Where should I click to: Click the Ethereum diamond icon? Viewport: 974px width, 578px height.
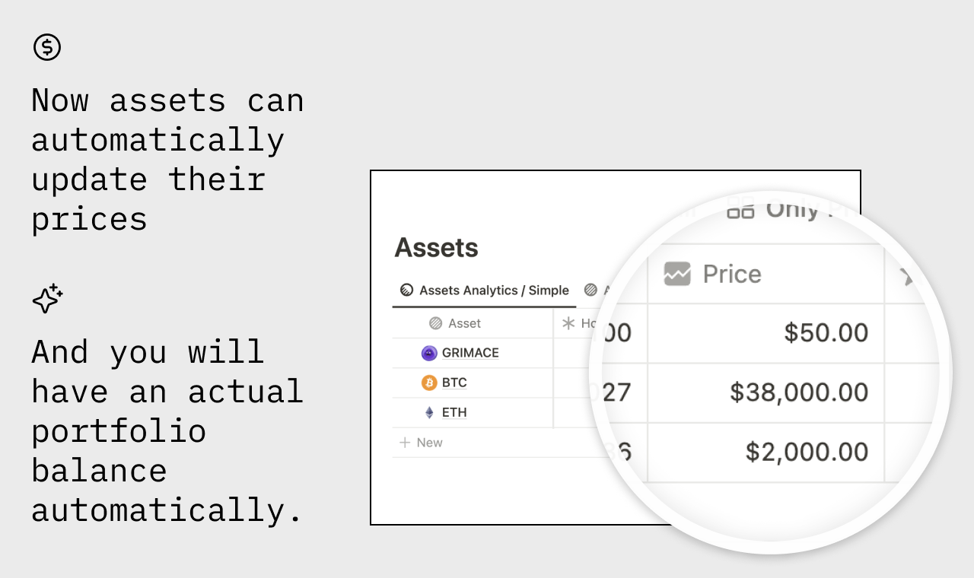pyautogui.click(x=429, y=412)
